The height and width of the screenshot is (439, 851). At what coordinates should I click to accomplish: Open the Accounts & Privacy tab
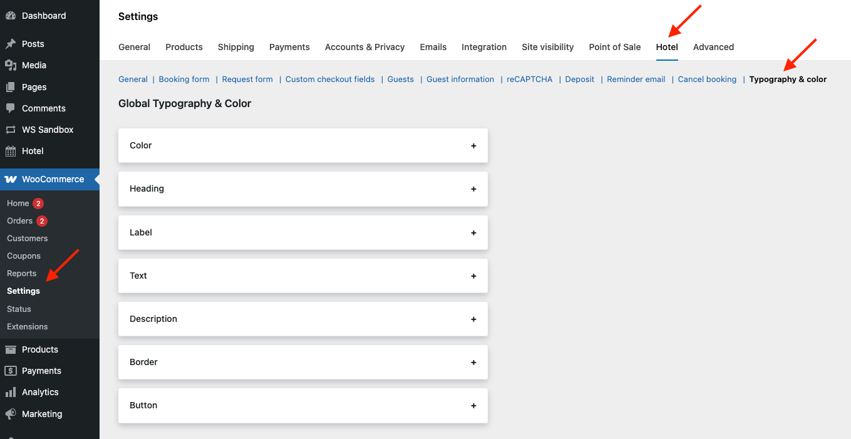coord(364,47)
